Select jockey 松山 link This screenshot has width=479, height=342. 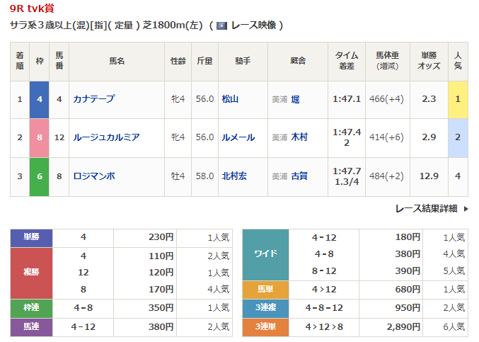230,99
